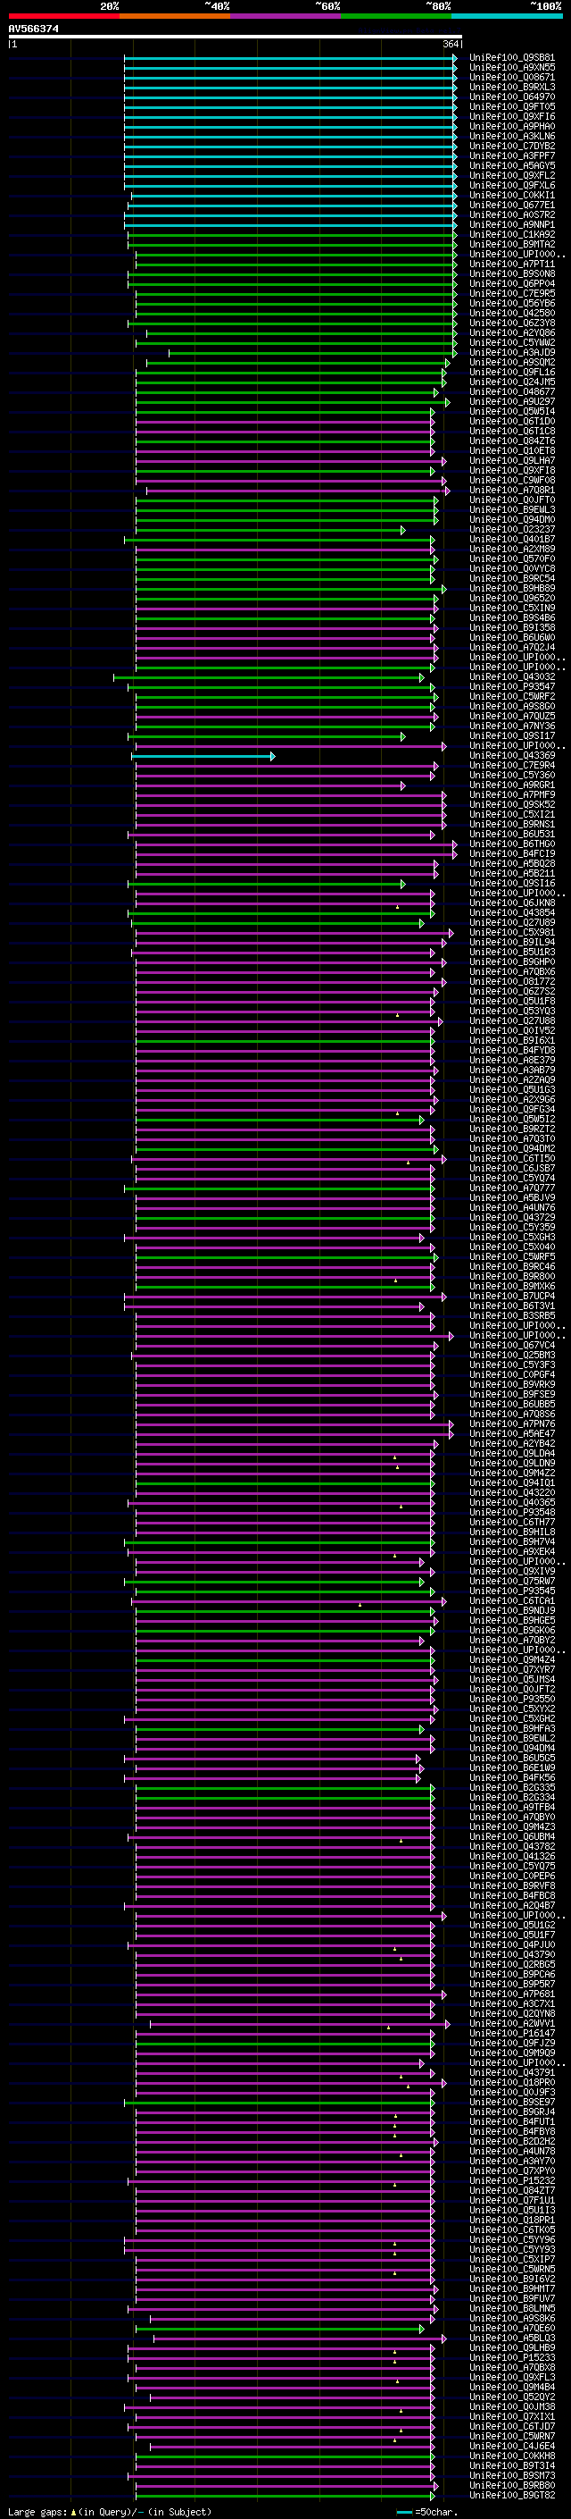Select hit label UniRef100_A9PHA0
Image resolution: width=571 pixels, height=2519 pixels.
(512, 127)
